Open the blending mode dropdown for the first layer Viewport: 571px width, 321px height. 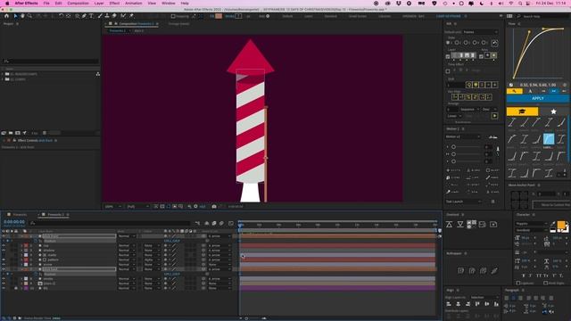(127, 236)
